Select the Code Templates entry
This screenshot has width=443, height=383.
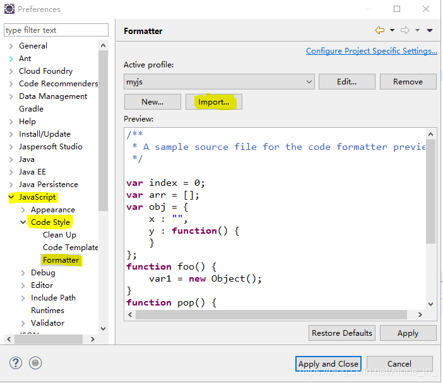tap(70, 248)
